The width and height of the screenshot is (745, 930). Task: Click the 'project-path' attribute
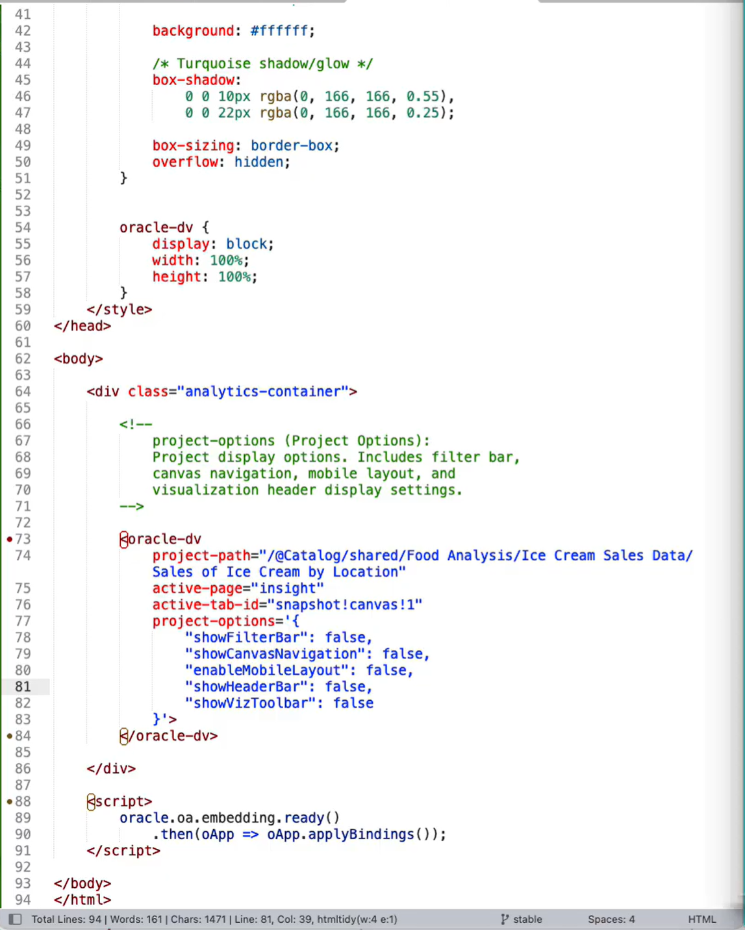pos(201,555)
